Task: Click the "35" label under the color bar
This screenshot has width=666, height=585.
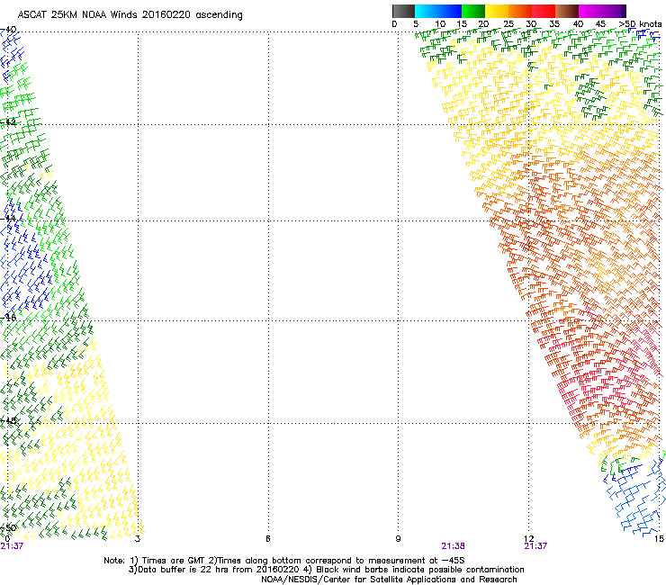Action: (x=554, y=24)
